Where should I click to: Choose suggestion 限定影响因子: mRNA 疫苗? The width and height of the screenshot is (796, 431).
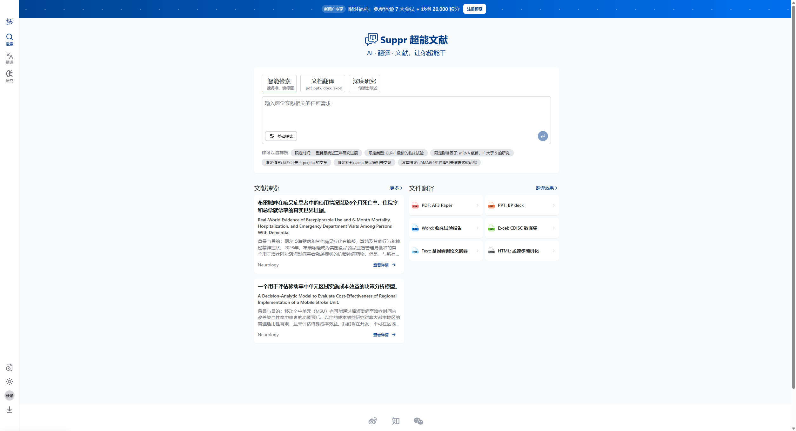tap(472, 153)
